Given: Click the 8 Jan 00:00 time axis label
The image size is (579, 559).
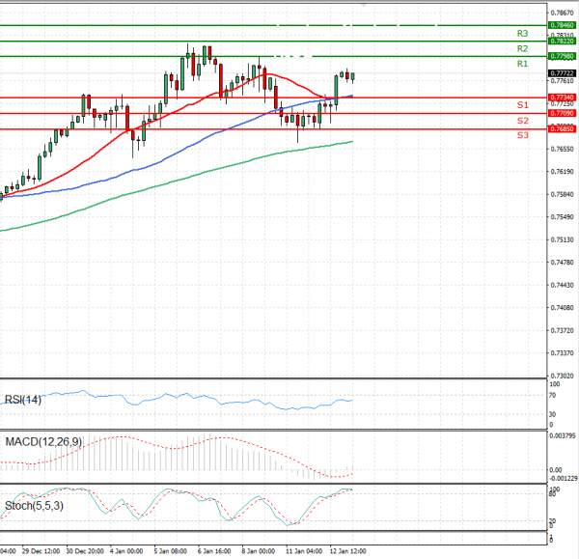Looking at the screenshot, I should (x=256, y=553).
